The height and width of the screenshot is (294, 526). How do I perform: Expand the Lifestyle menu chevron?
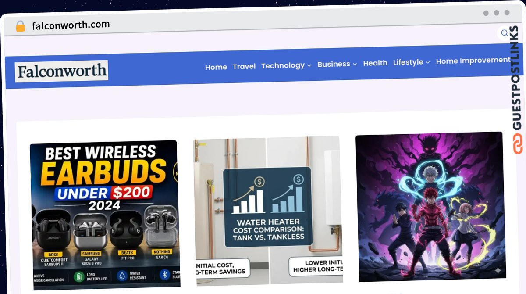tap(427, 62)
